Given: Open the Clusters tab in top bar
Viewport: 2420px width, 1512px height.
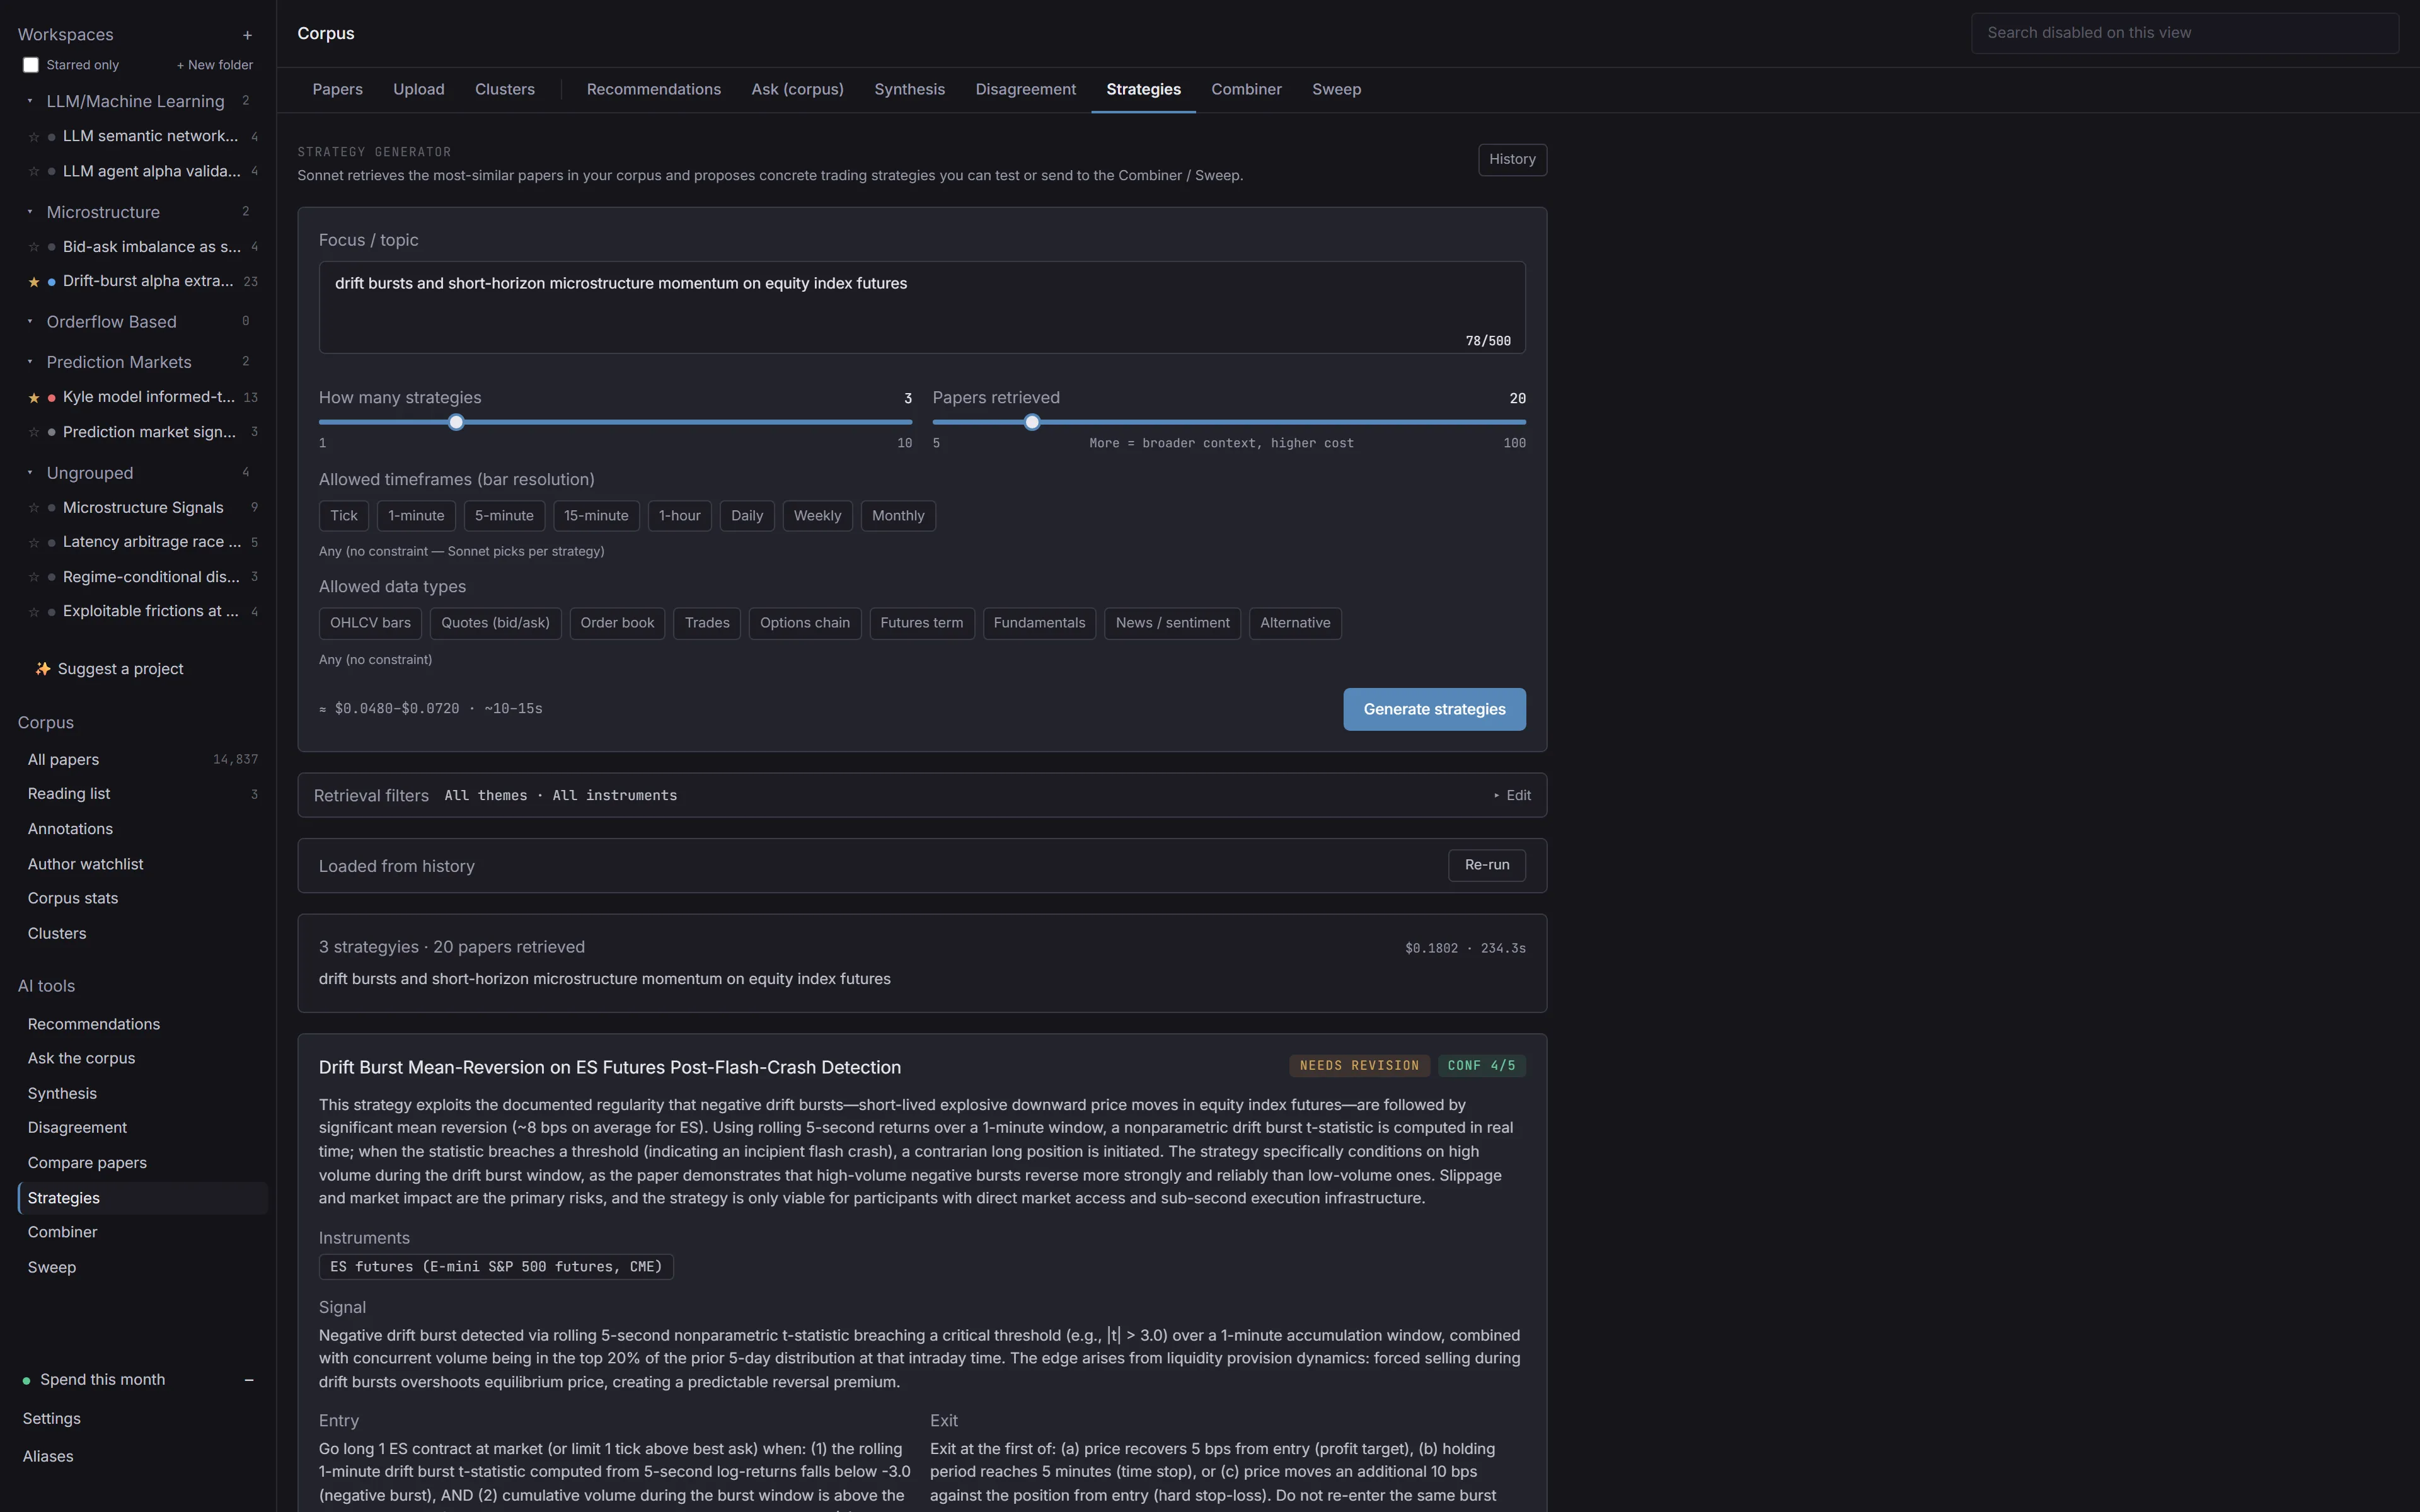Looking at the screenshot, I should click(x=505, y=90).
